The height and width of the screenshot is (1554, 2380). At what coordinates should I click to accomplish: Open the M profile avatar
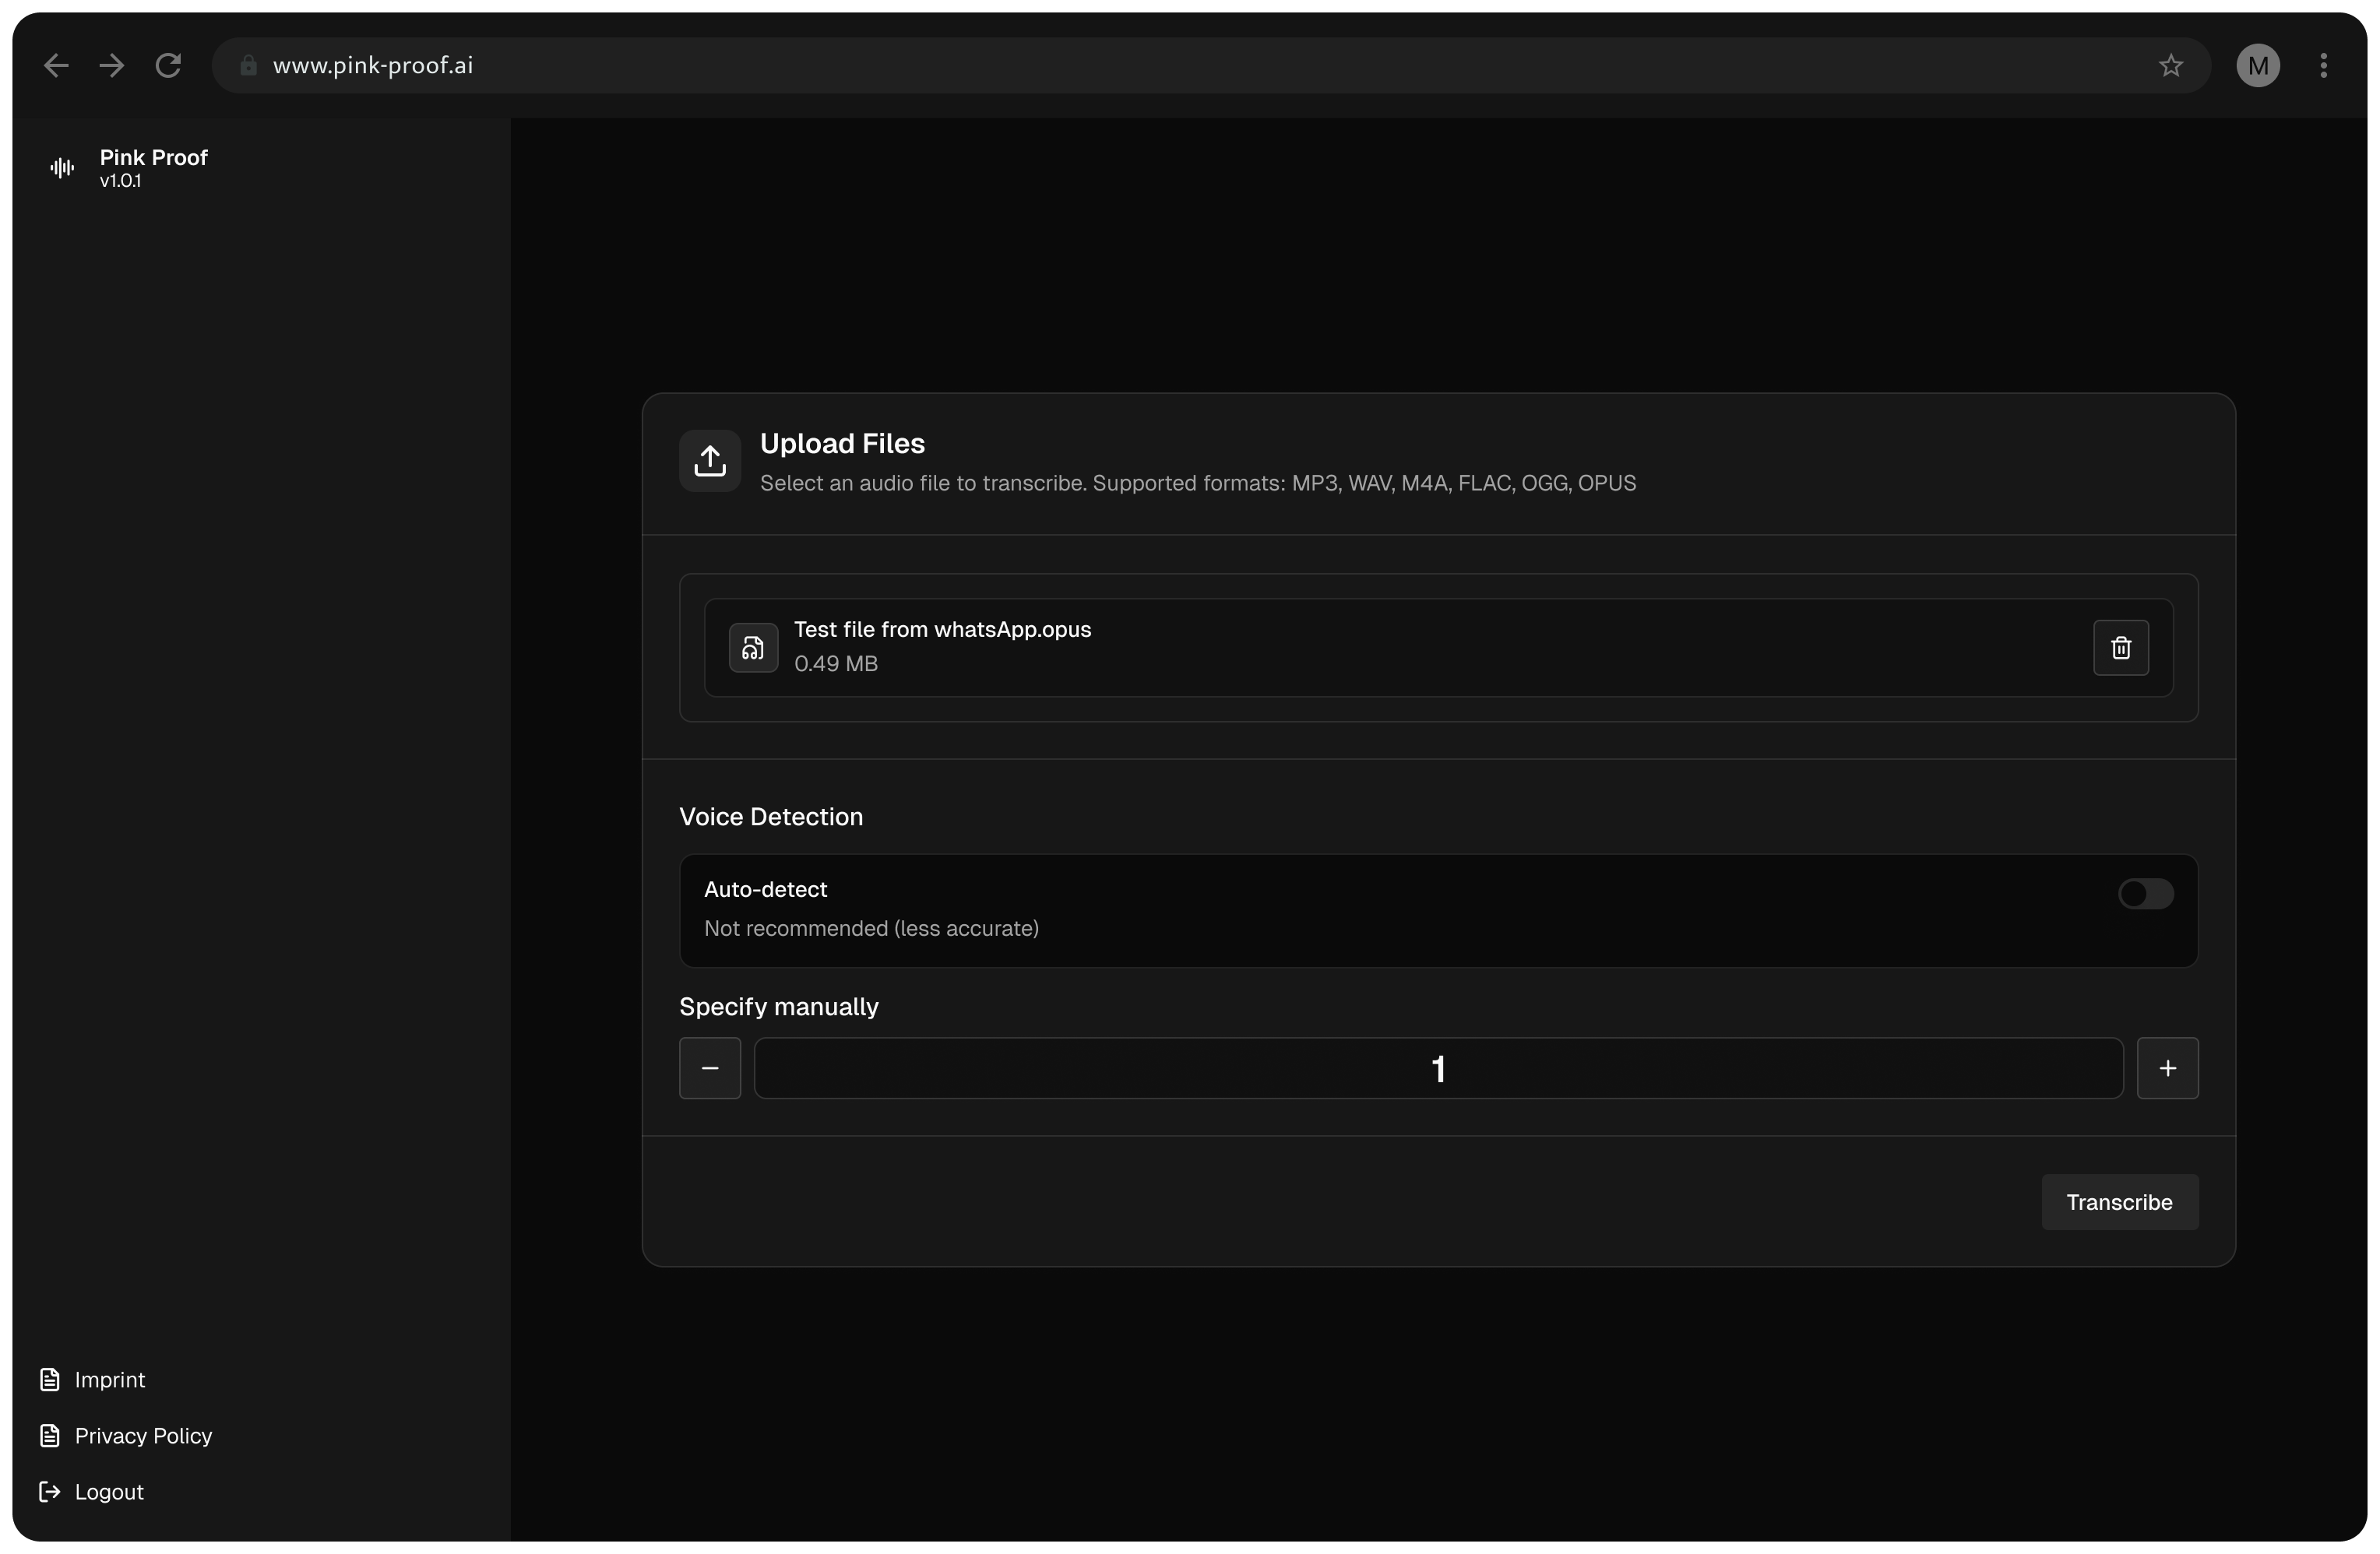tap(2257, 66)
